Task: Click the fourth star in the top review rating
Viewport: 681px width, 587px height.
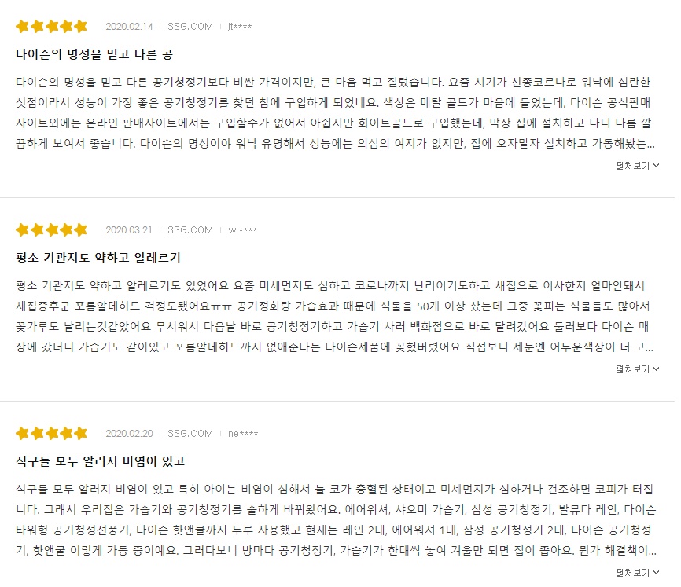Action: click(x=67, y=26)
